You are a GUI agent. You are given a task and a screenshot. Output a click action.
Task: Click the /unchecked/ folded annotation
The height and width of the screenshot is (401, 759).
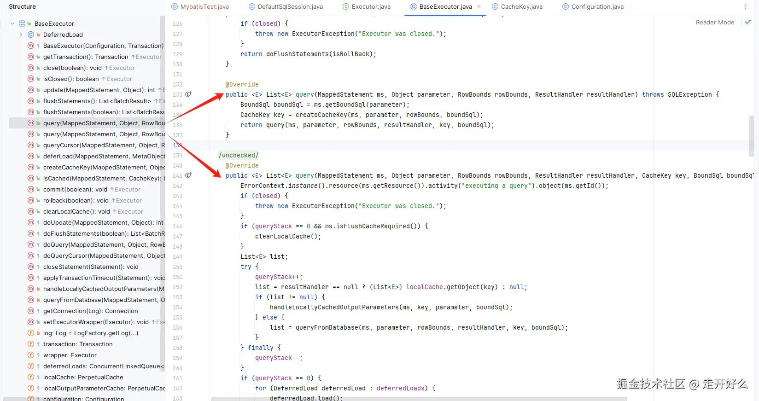(238, 155)
